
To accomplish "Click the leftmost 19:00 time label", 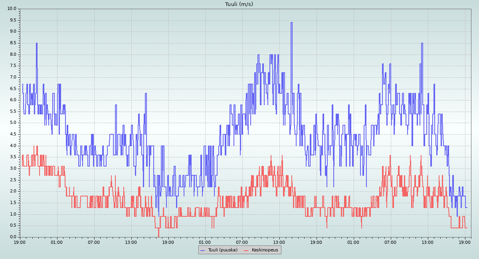I will coord(20,242).
